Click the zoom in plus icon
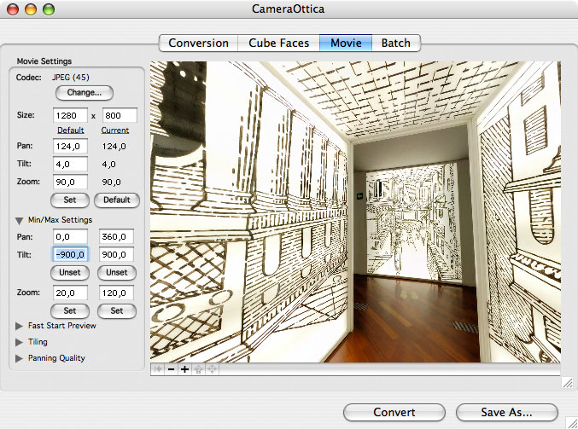The height and width of the screenshot is (429, 578). (184, 369)
